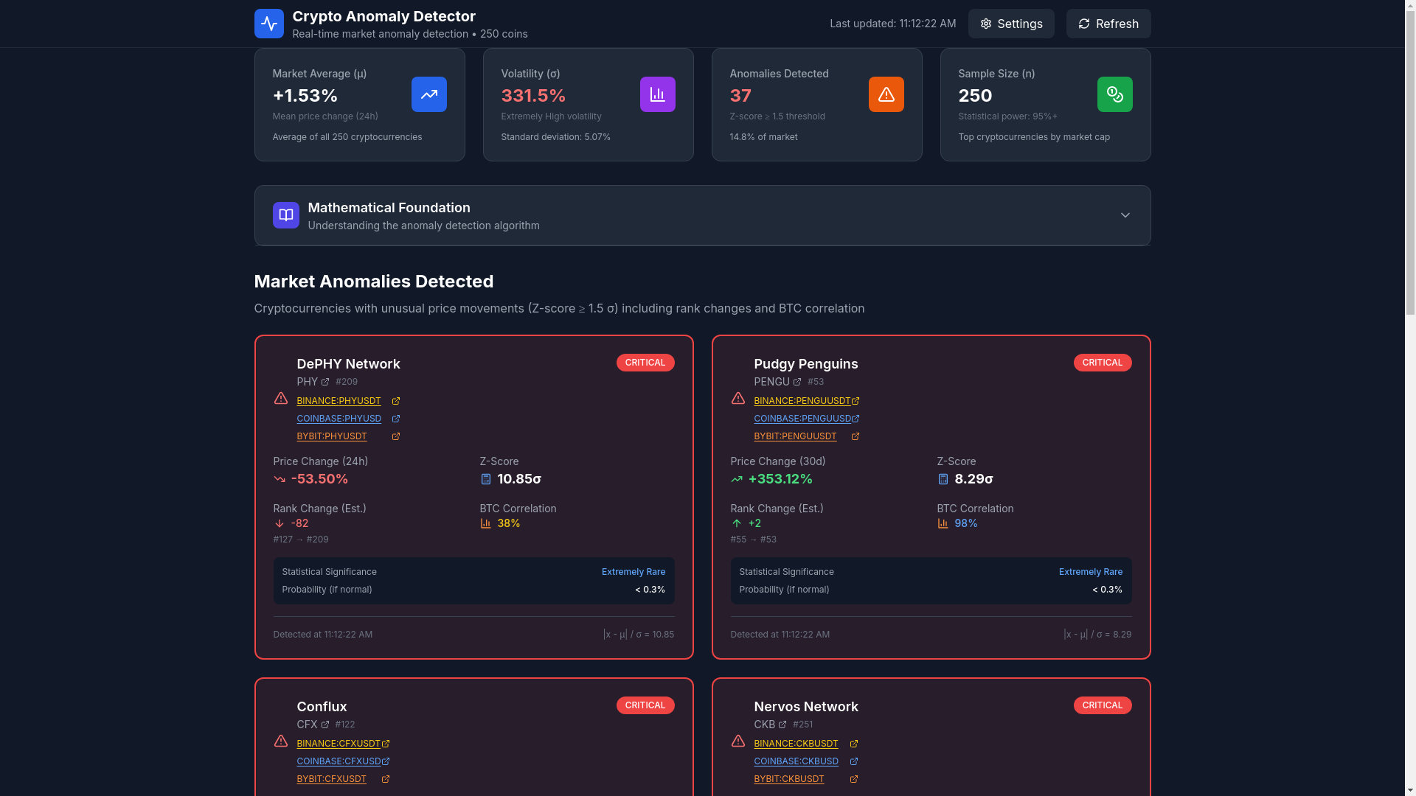1416x796 pixels.
Task: Click the '#55 → #53' rank change text
Action: click(753, 540)
